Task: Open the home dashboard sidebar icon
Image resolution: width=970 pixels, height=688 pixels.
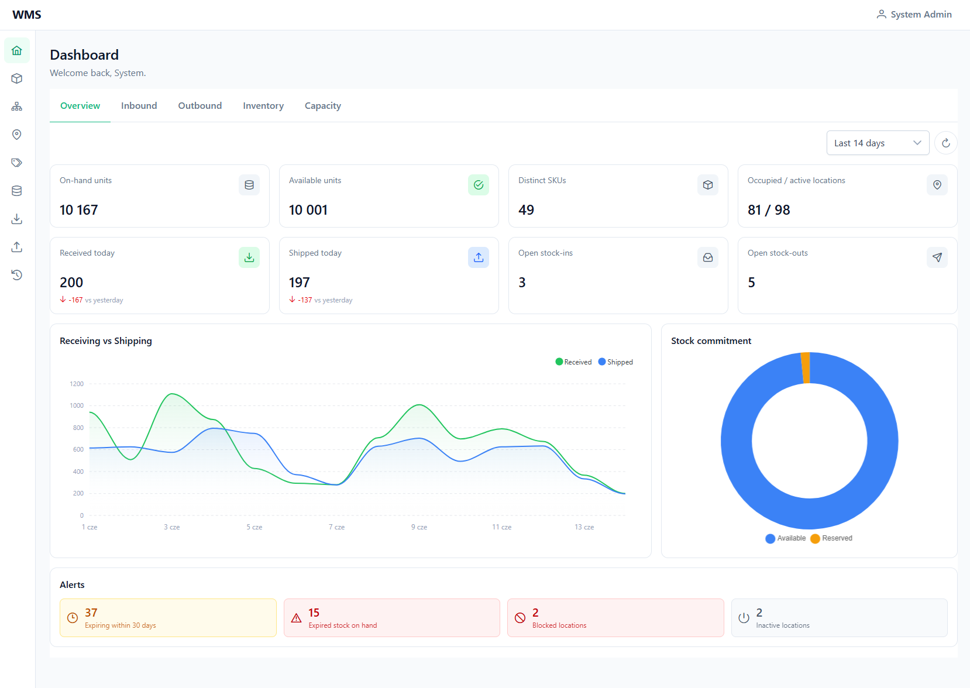Action: (17, 50)
